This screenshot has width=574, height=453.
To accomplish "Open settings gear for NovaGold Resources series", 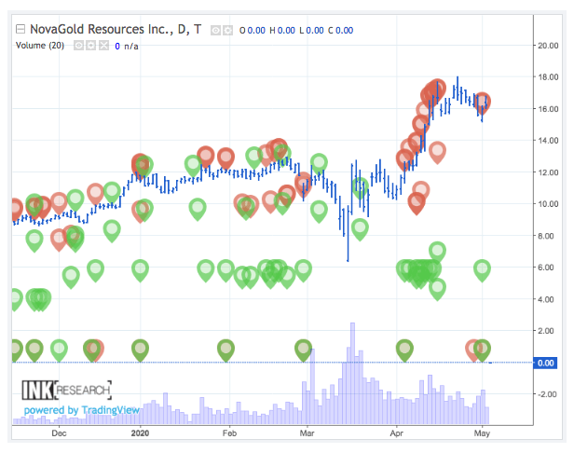I will pos(227,31).
